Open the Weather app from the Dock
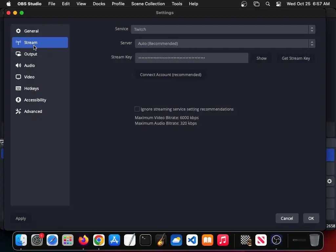The width and height of the screenshot is (336, 252). tap(176, 240)
